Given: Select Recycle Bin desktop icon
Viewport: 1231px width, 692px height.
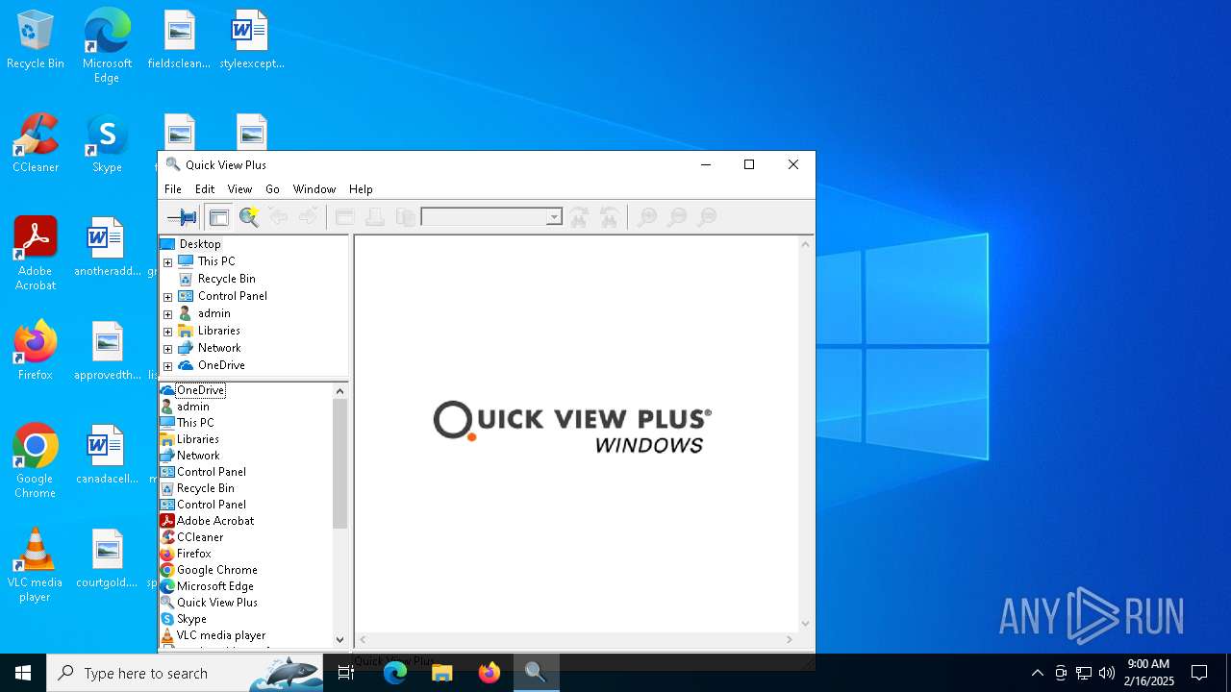Looking at the screenshot, I should 36,40.
